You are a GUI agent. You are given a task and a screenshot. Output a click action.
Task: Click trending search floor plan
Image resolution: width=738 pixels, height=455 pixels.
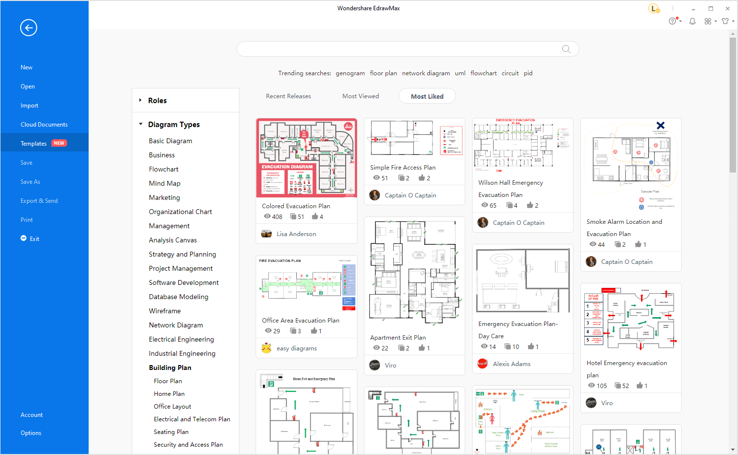pos(383,73)
